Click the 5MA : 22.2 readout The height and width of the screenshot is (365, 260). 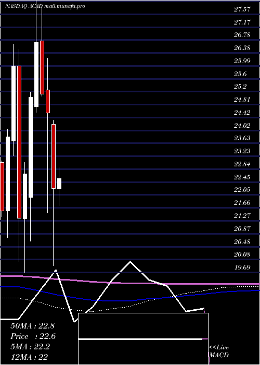tap(30, 347)
